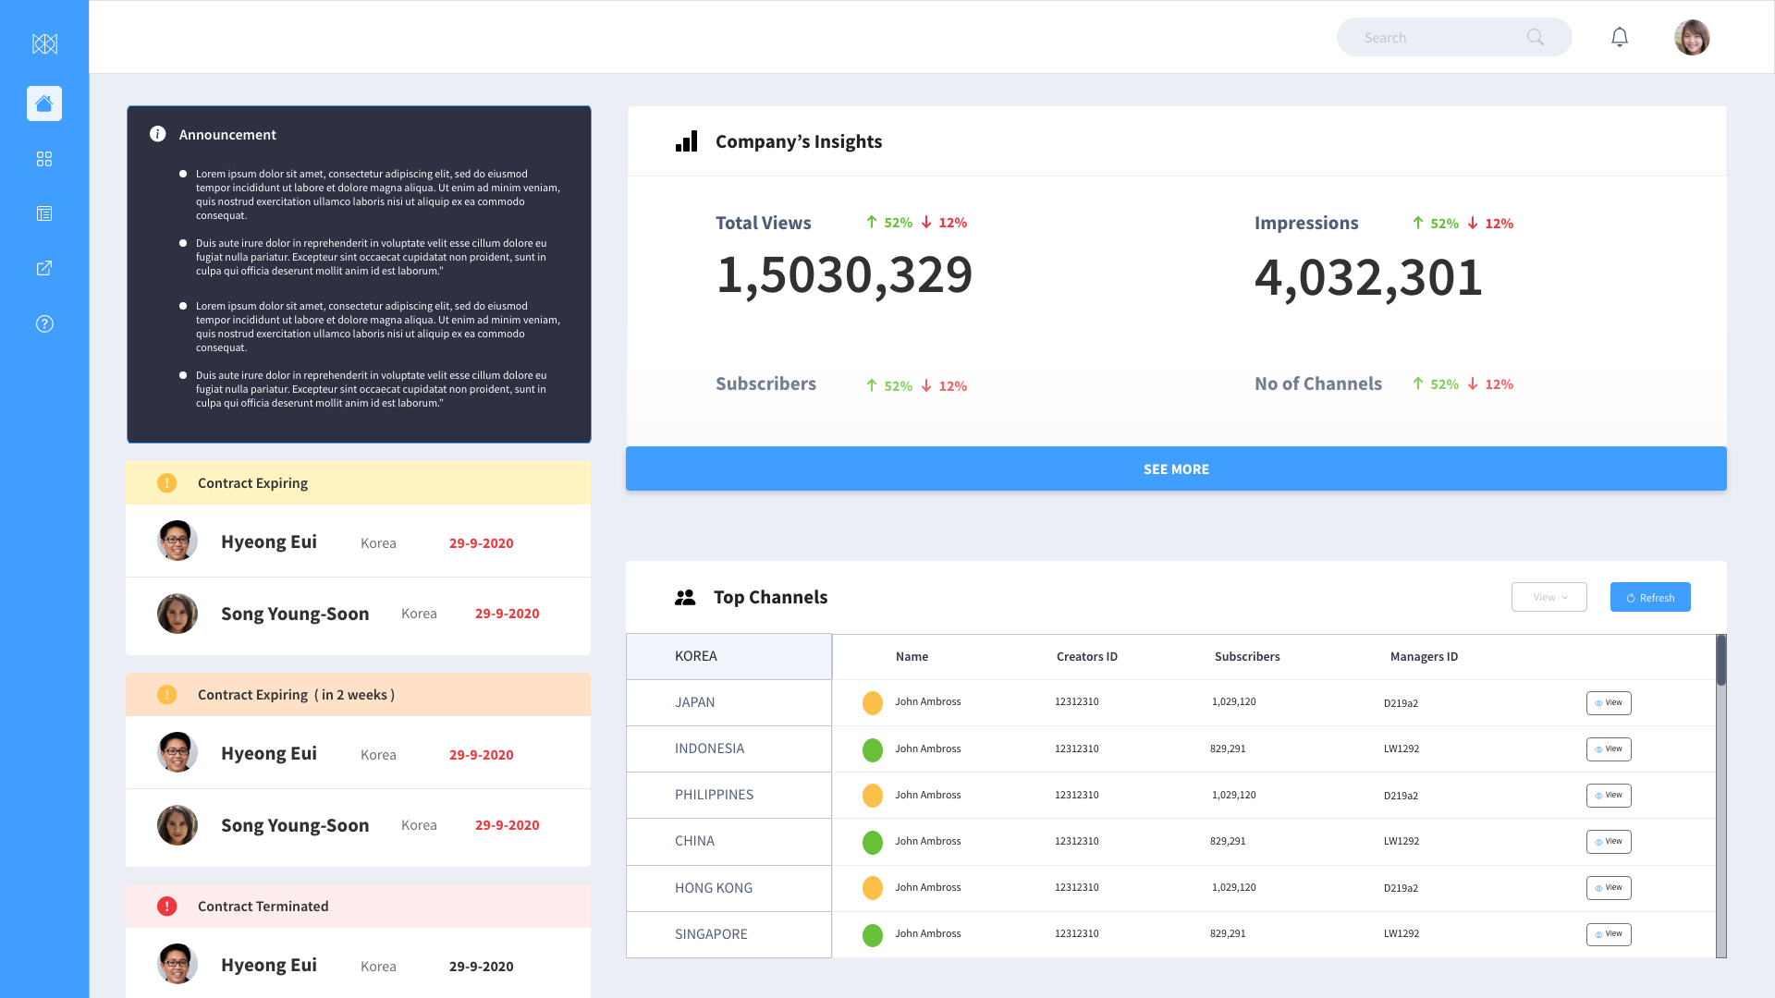
Task: Open the list report sidebar icon
Action: click(44, 213)
